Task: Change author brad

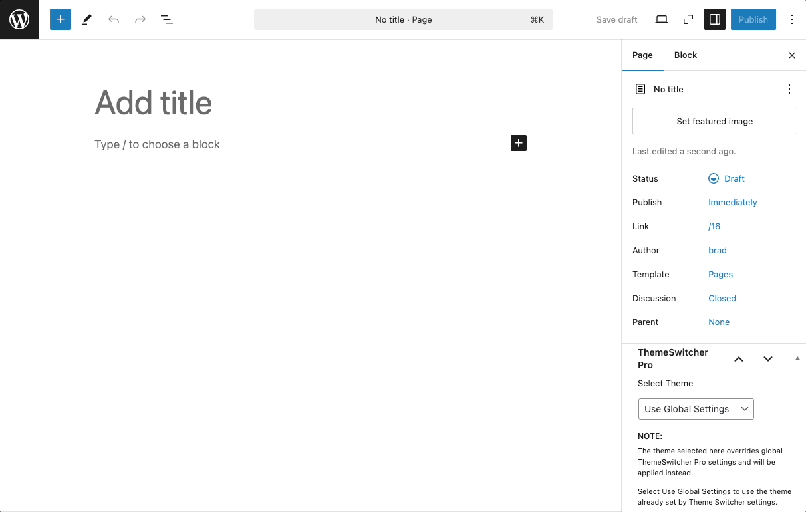Action: tap(718, 250)
